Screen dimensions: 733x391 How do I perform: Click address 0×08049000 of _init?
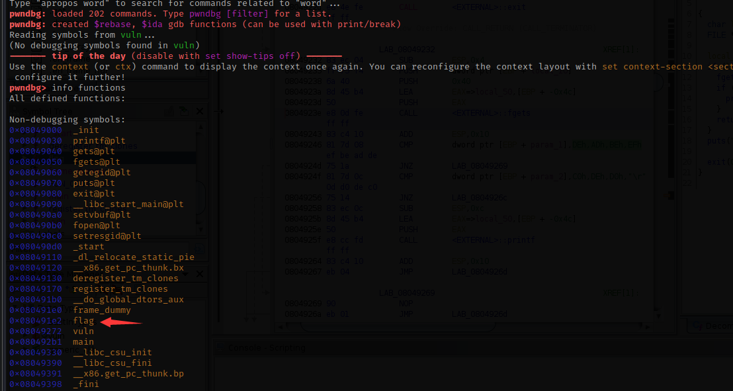(x=36, y=130)
